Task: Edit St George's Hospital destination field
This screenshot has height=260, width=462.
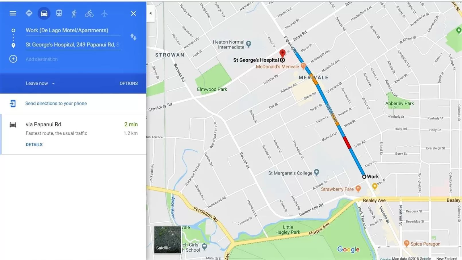Action: tap(73, 45)
